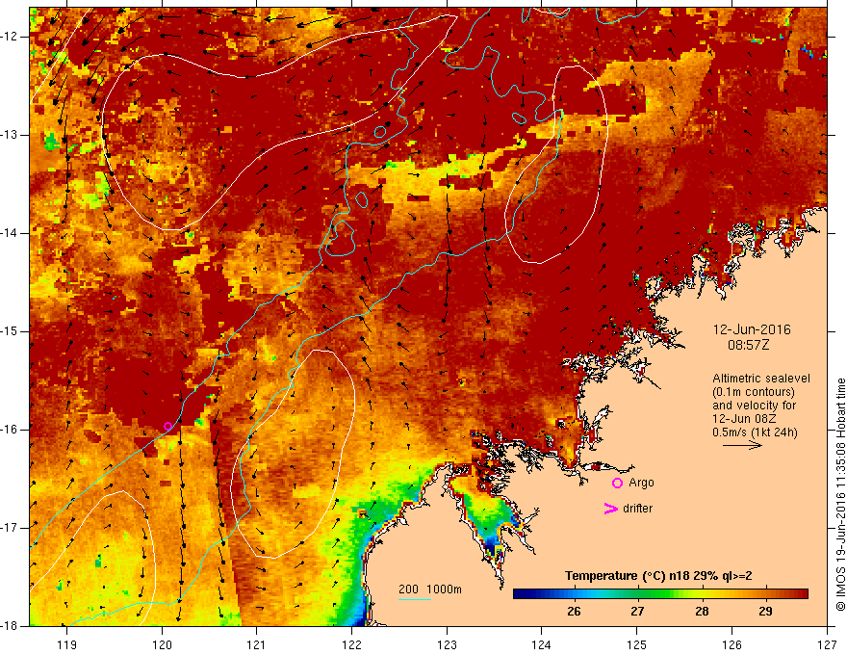Image resolution: width=847 pixels, height=655 pixels.
Task: Click latitude axis label -17
Action: click(10, 528)
